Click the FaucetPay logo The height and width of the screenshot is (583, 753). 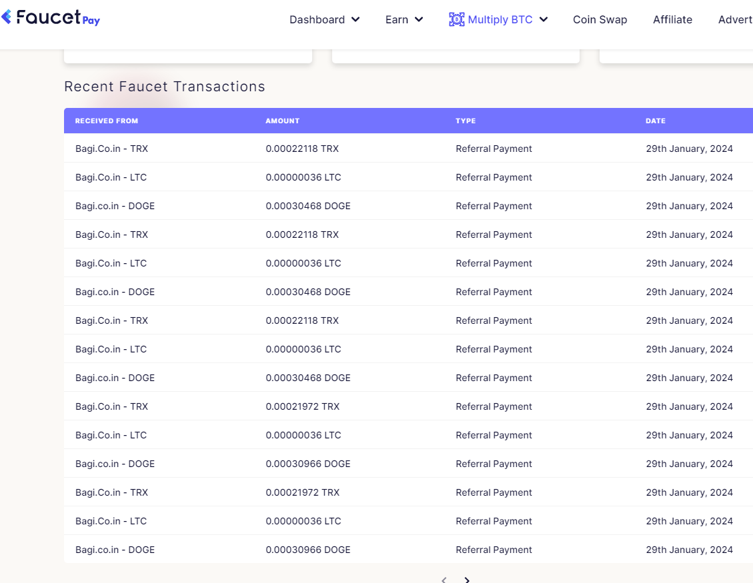[51, 18]
